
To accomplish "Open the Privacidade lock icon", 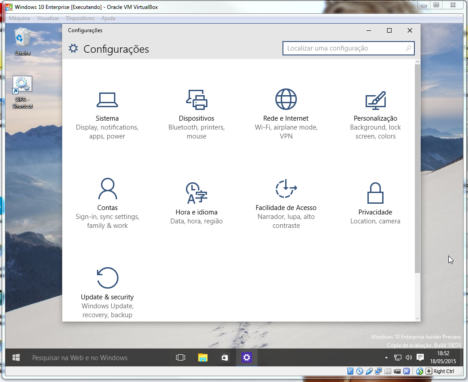I will tap(375, 193).
